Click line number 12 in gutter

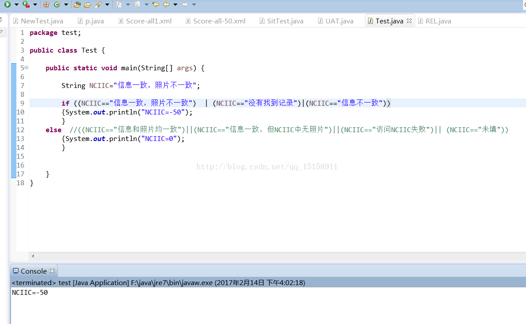20,130
